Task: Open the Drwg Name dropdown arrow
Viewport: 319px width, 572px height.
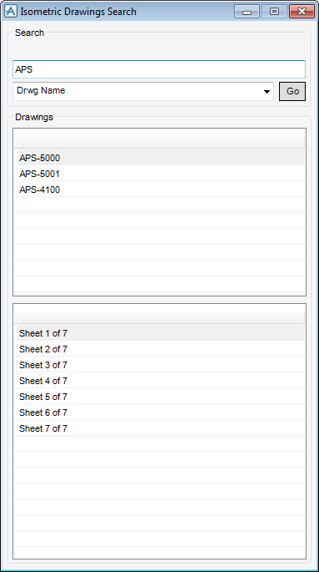Action: click(x=267, y=92)
